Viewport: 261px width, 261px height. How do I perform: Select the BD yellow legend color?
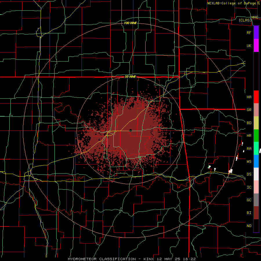point(256,123)
